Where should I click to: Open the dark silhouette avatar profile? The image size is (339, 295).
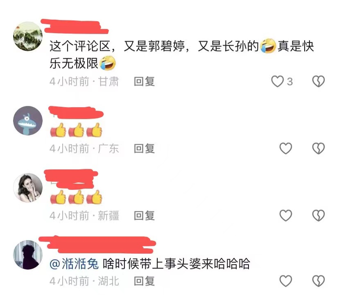tap(28, 254)
